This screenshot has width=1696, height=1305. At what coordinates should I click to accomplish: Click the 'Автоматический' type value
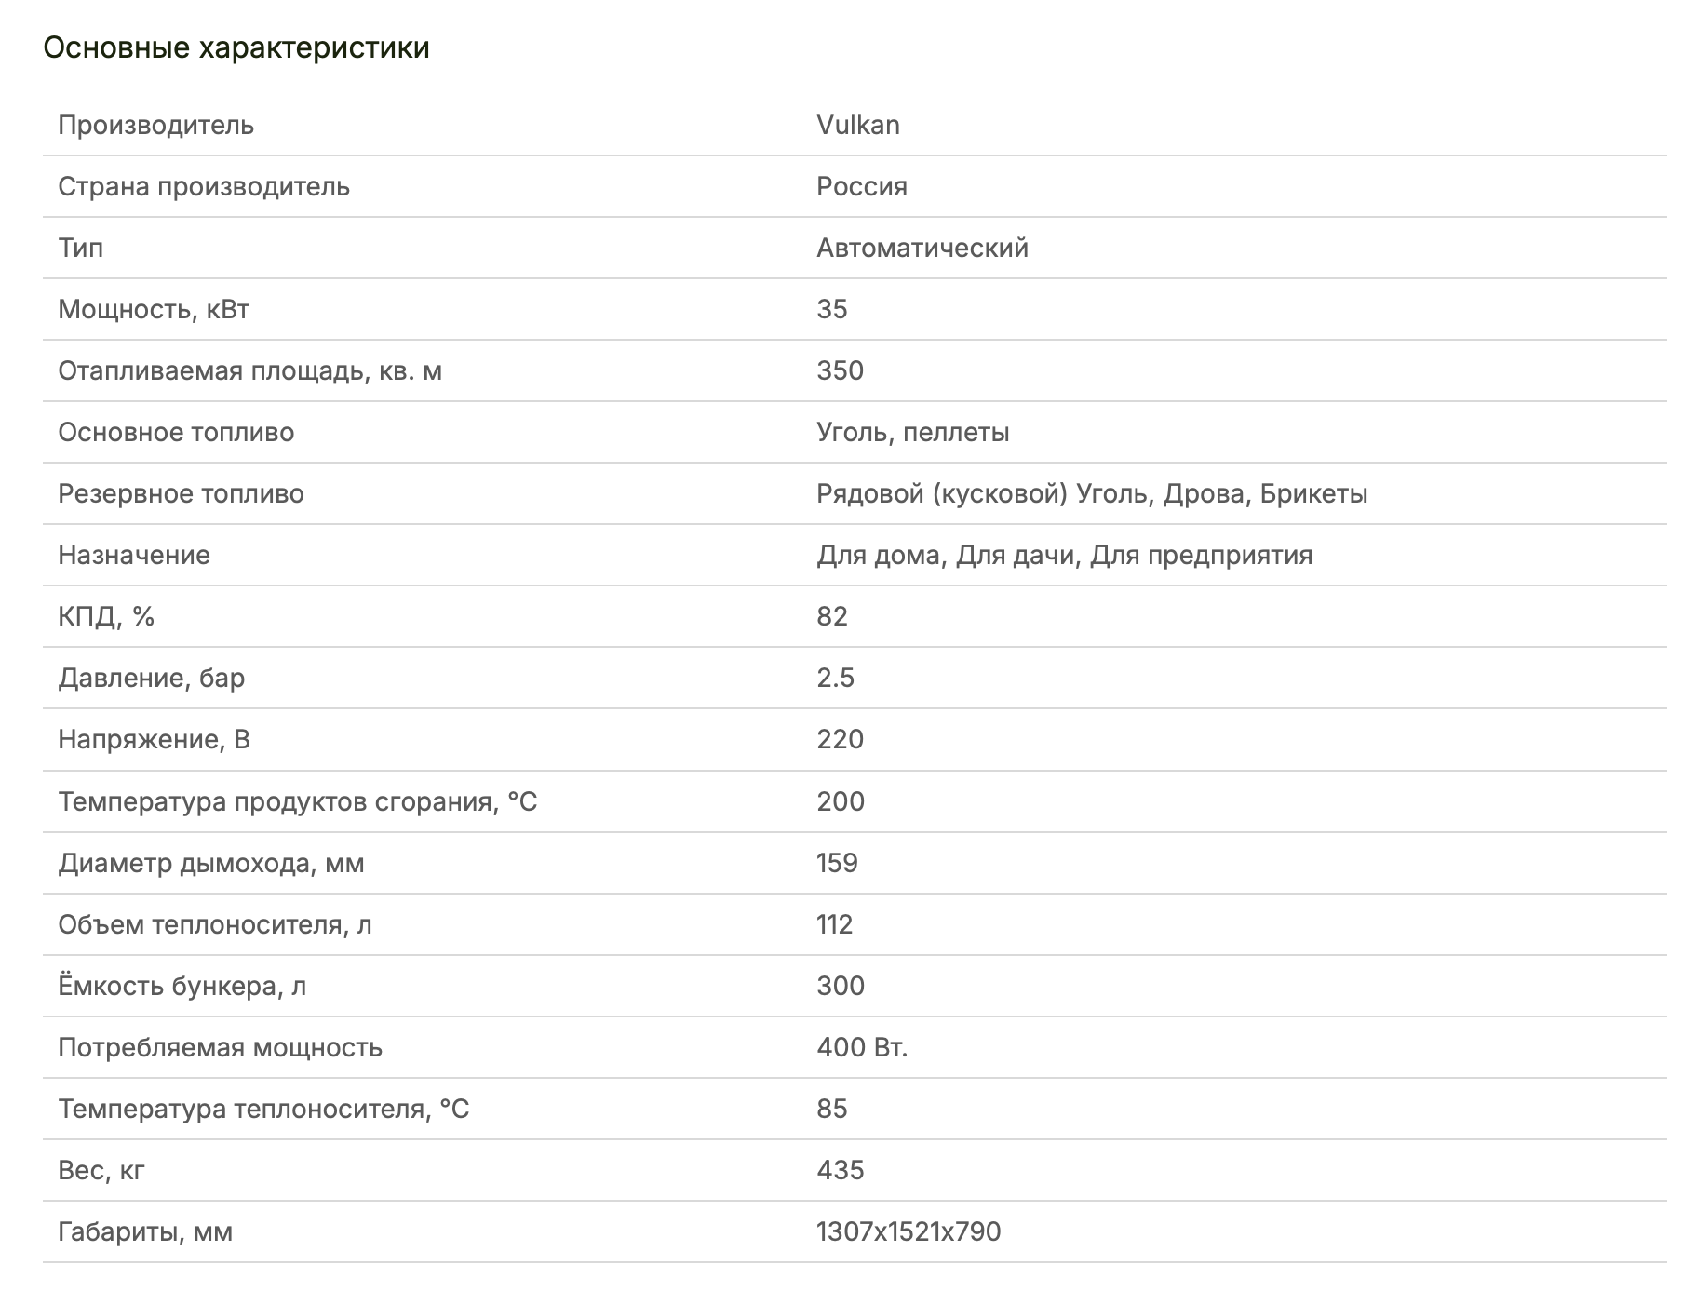tap(922, 248)
